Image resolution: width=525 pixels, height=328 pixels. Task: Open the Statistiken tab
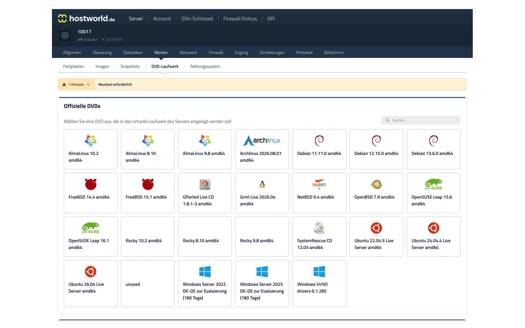click(133, 52)
